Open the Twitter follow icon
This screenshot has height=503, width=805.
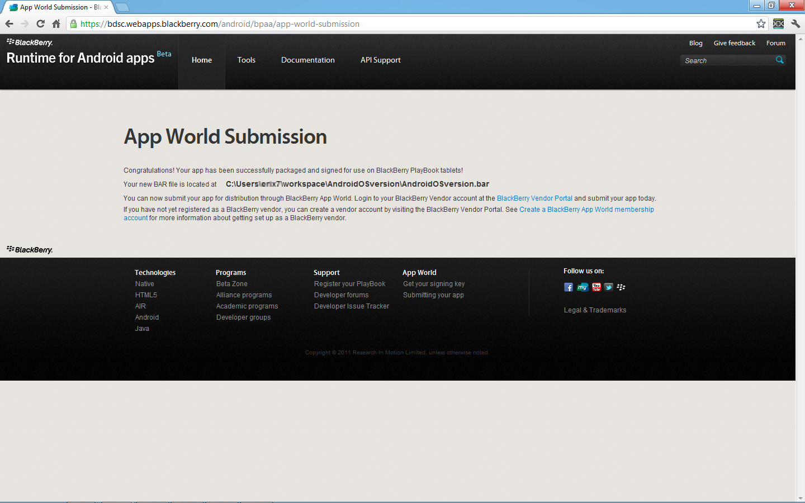coord(608,287)
